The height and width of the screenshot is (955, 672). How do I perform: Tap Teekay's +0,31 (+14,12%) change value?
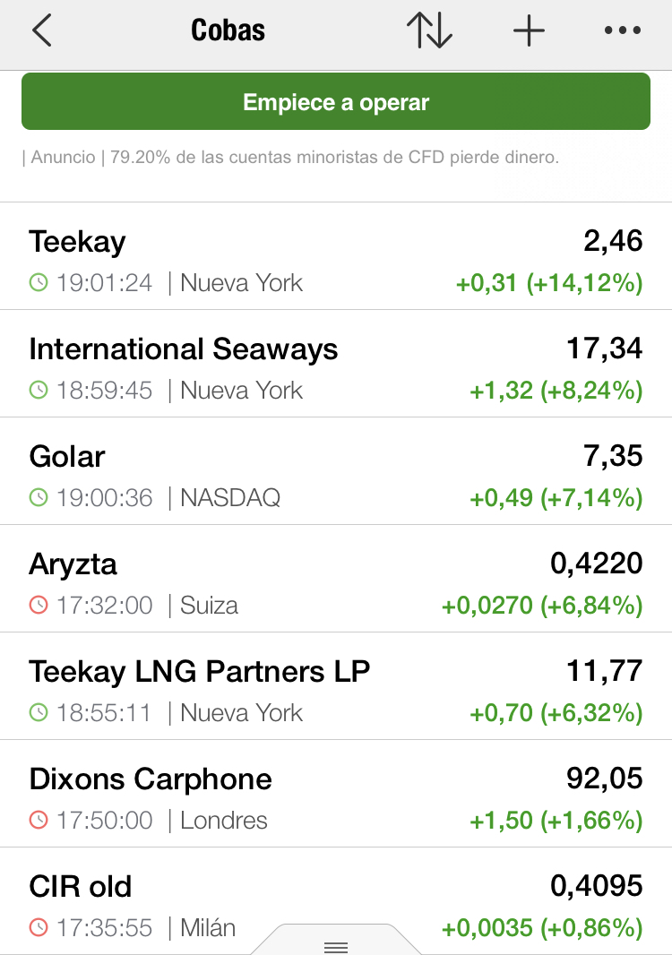click(x=549, y=283)
